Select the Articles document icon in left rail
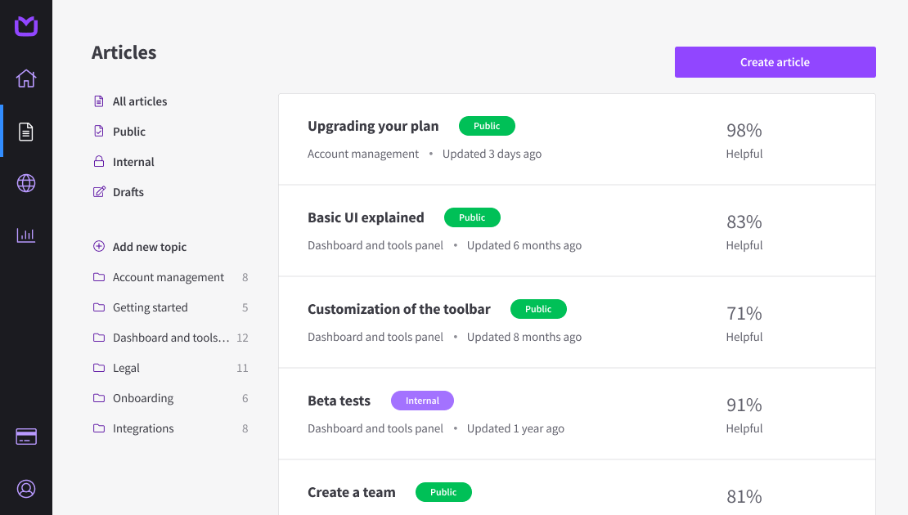Viewport: 908px width, 515px height. point(25,131)
